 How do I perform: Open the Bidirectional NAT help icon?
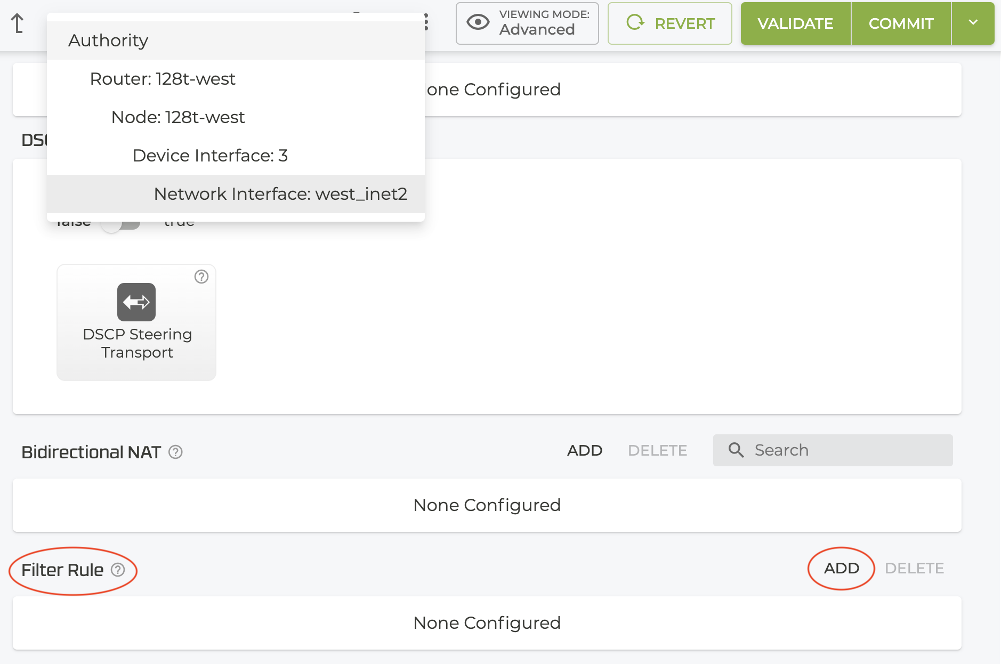[175, 452]
